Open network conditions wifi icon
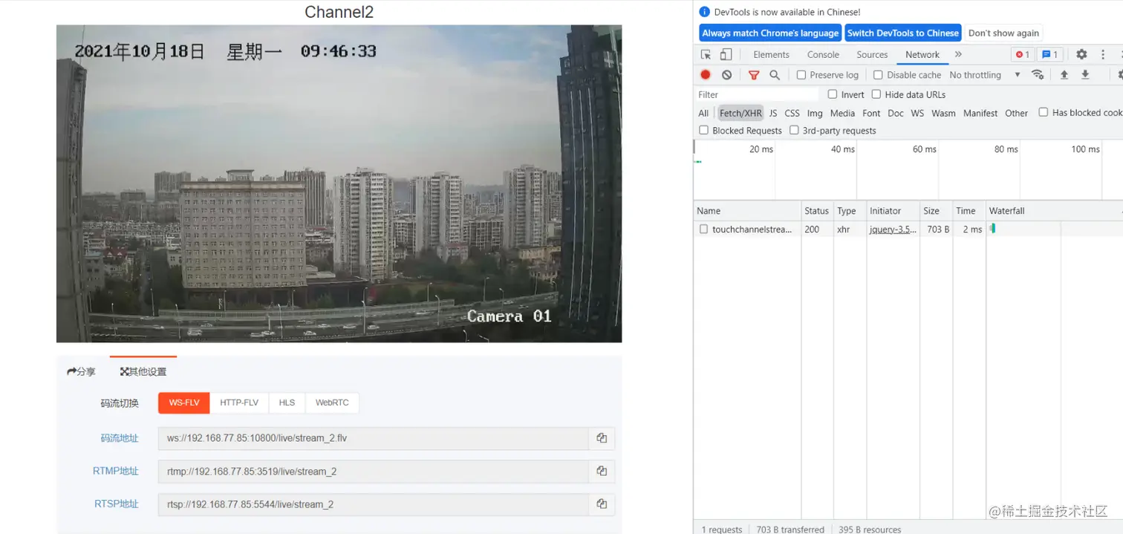 pyautogui.click(x=1038, y=75)
